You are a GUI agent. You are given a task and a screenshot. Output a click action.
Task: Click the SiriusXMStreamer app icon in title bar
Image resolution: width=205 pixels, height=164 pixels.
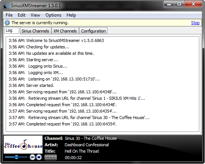point(6,6)
